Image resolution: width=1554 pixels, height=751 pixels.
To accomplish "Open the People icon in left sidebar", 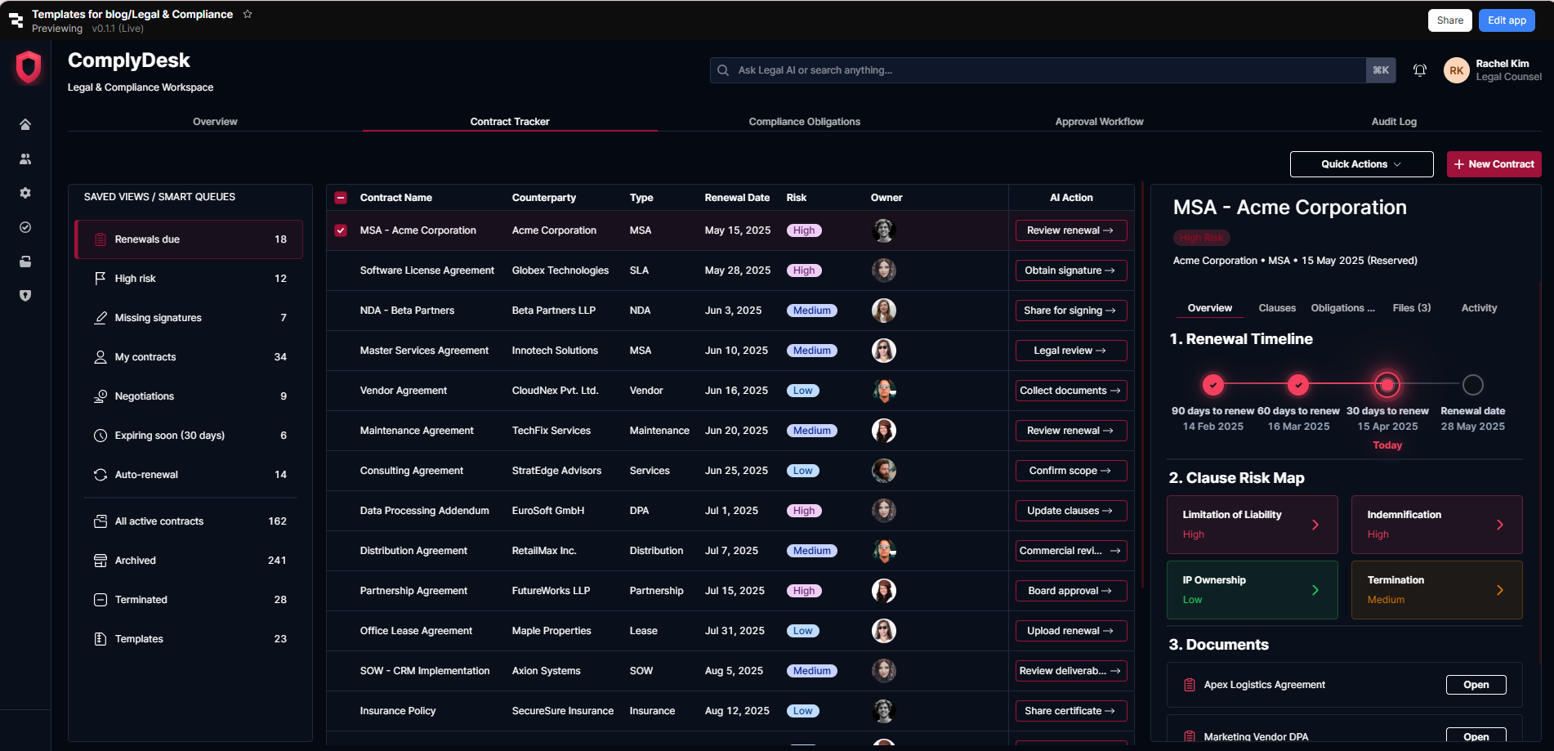I will click(25, 159).
